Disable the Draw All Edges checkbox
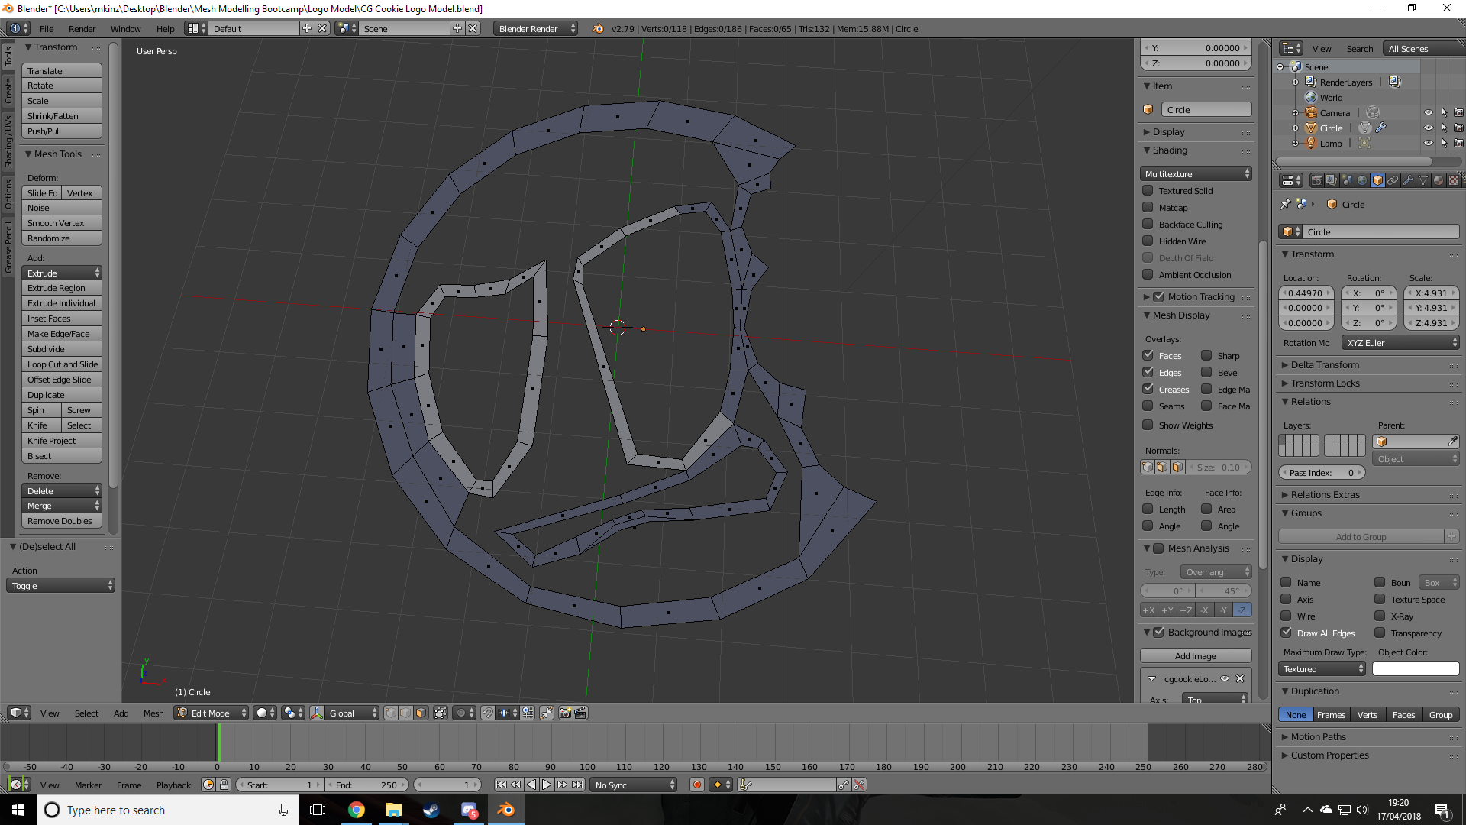This screenshot has height=825, width=1466. click(x=1287, y=632)
